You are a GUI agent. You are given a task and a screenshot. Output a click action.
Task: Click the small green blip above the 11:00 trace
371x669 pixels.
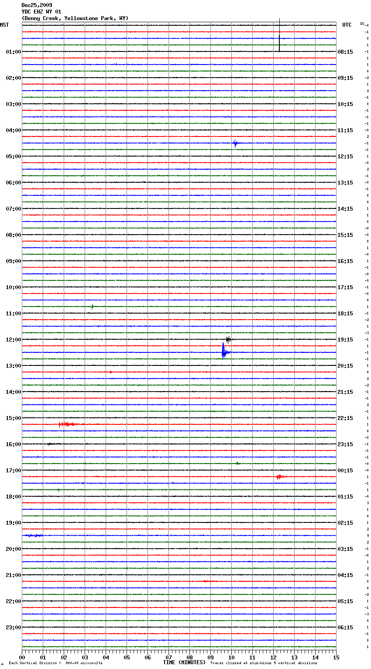point(92,307)
